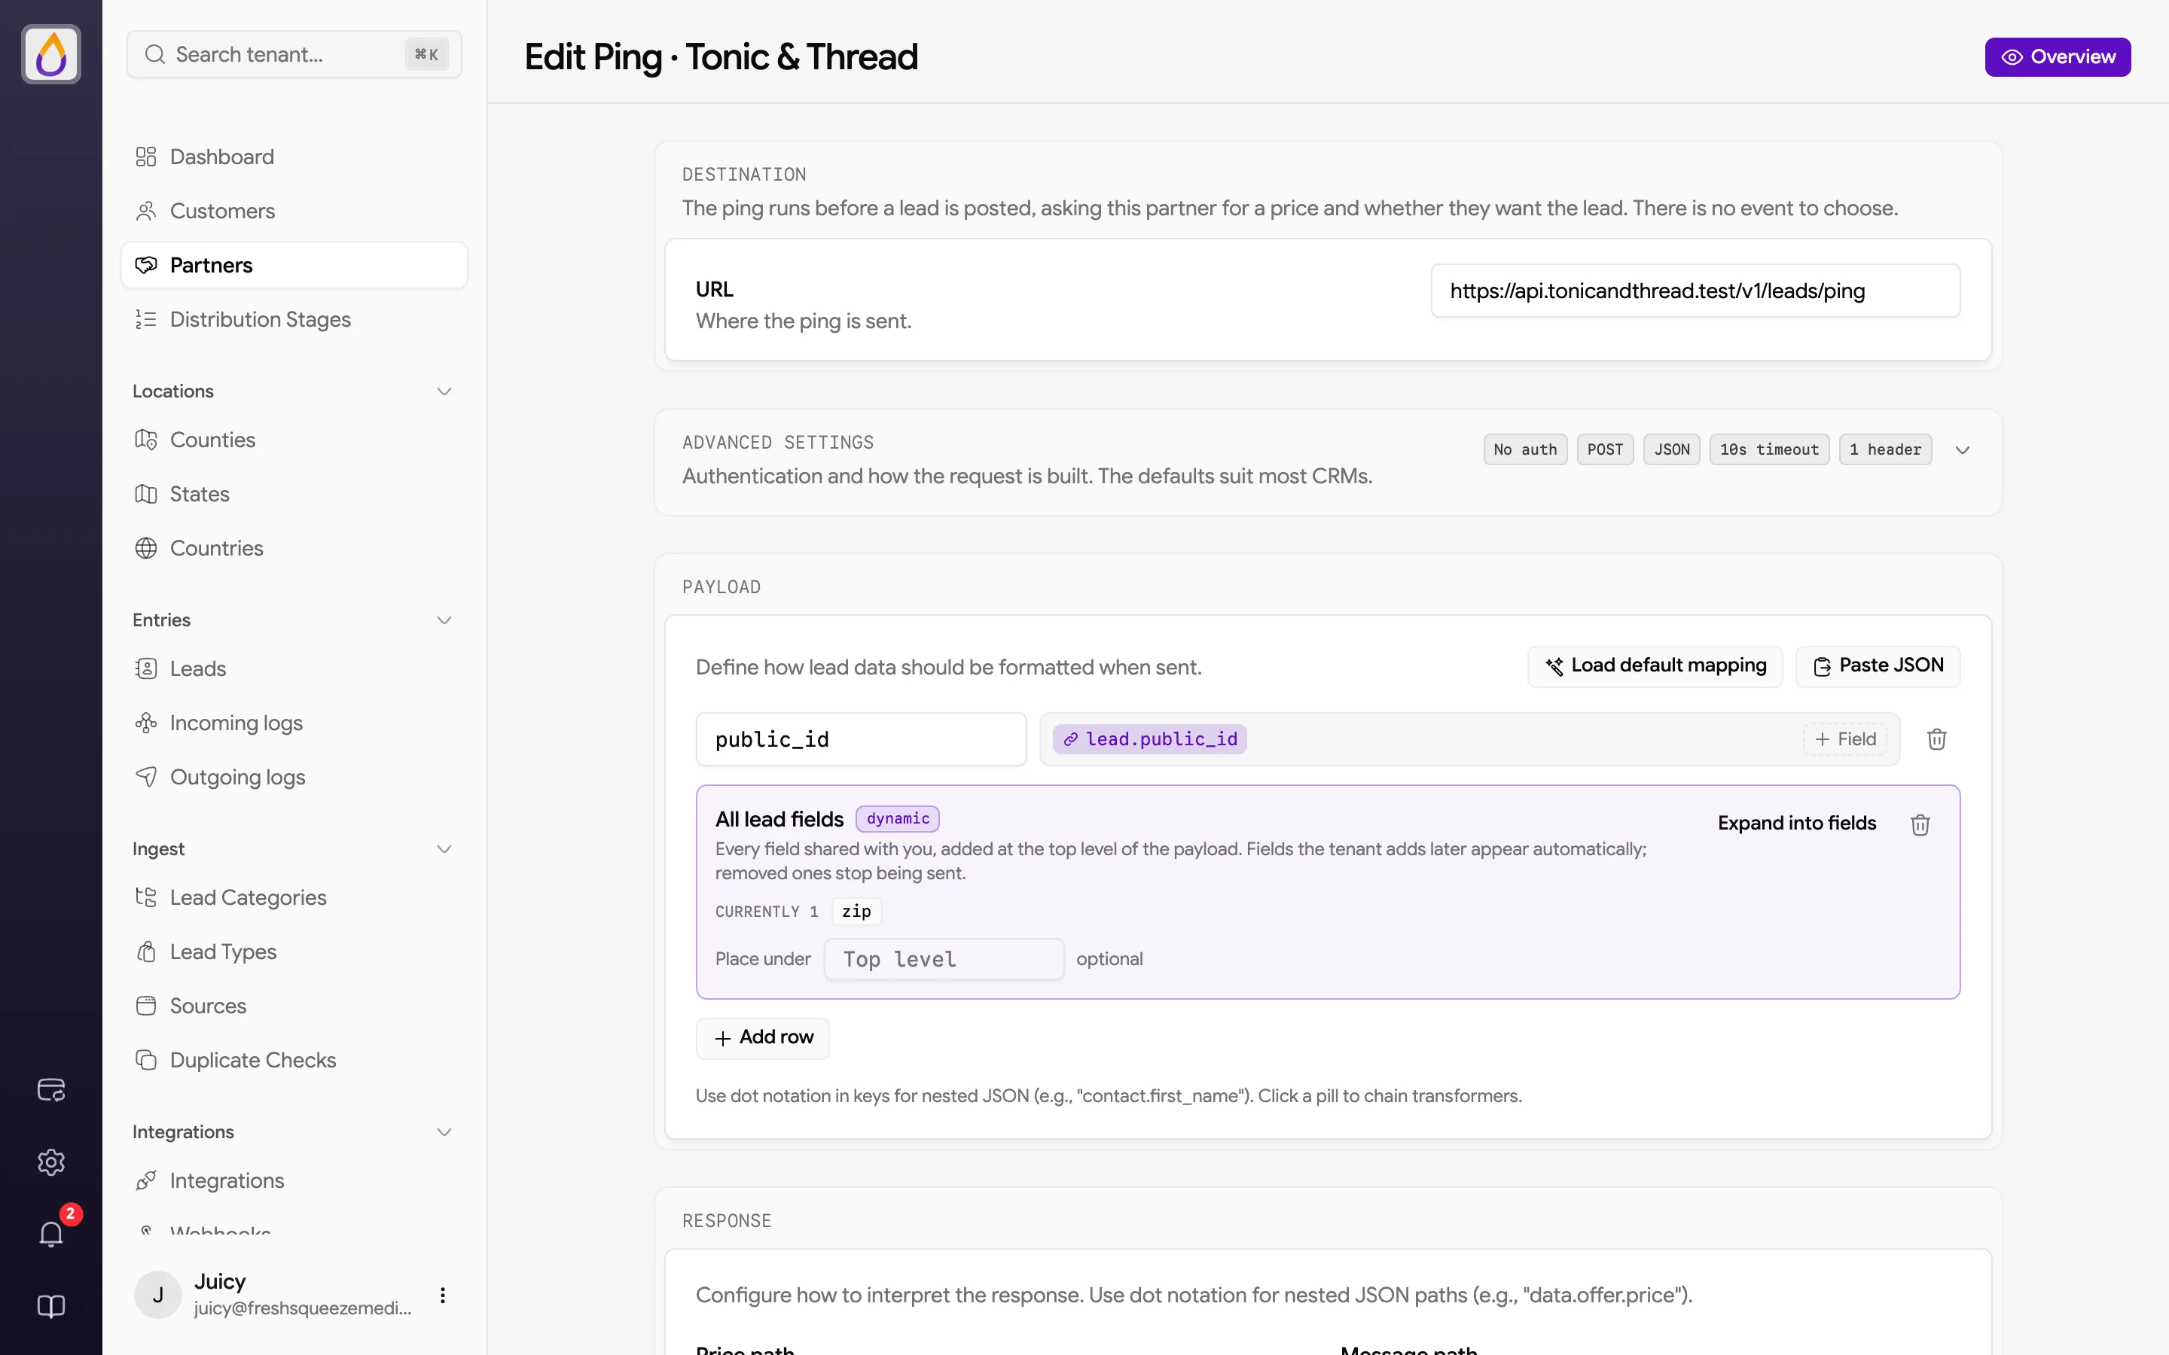Delete the public_id payload row
Screen dimensions: 2169x1355
pyautogui.click(x=1937, y=739)
